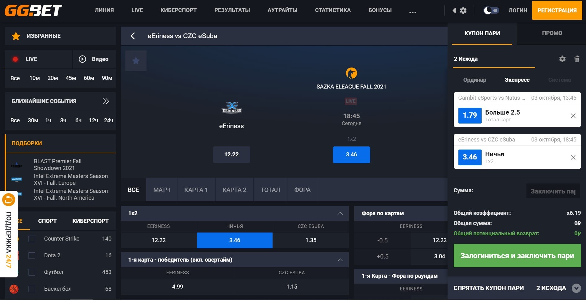This screenshot has width=586, height=300.
Task: Open the Линия menu
Action: (x=104, y=10)
